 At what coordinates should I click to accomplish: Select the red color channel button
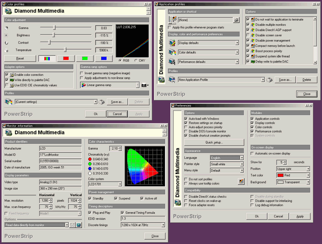pyautogui.click(x=66, y=59)
